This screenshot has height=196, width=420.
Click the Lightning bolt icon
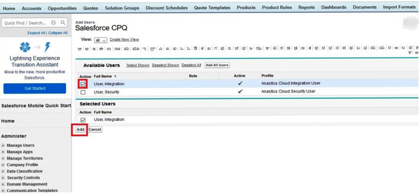[48, 47]
